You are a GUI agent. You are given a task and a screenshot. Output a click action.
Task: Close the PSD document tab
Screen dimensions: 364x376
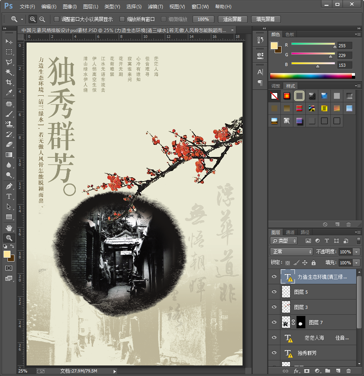tap(232, 30)
